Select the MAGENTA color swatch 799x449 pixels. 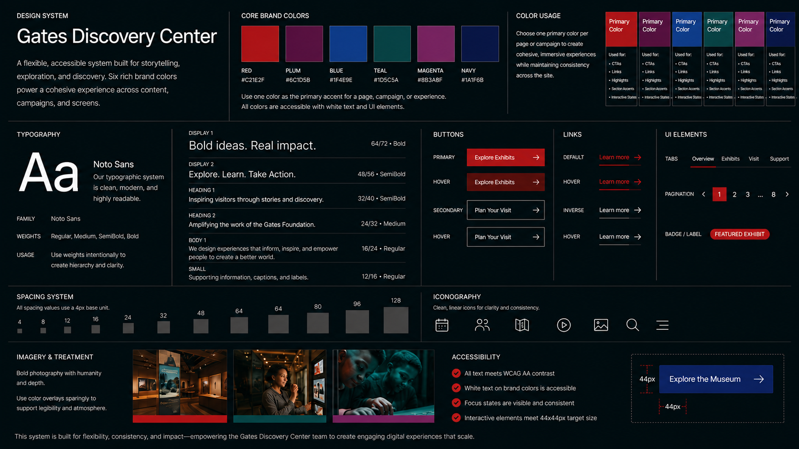pyautogui.click(x=436, y=44)
